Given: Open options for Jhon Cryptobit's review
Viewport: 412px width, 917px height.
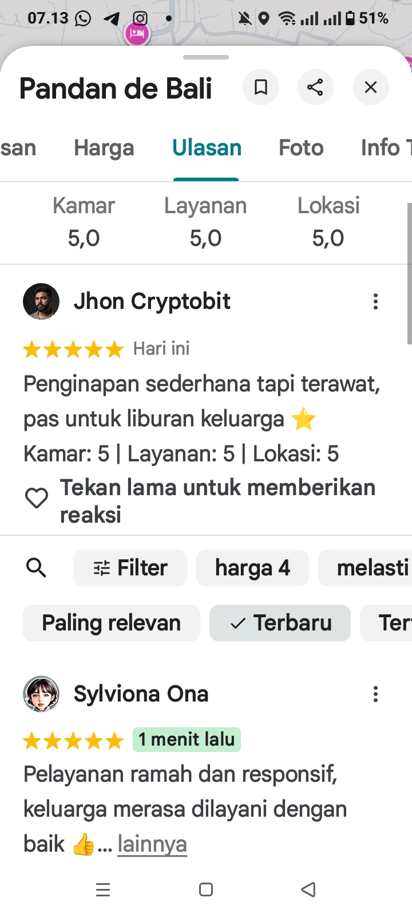Looking at the screenshot, I should coord(375,301).
